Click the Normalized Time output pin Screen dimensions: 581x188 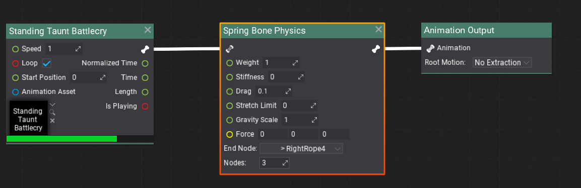(145, 63)
